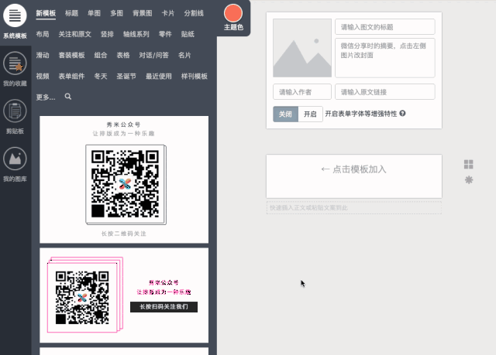This screenshot has width=496, height=355.
Task: Switch to the 背景图 category
Action: pyautogui.click(x=143, y=13)
